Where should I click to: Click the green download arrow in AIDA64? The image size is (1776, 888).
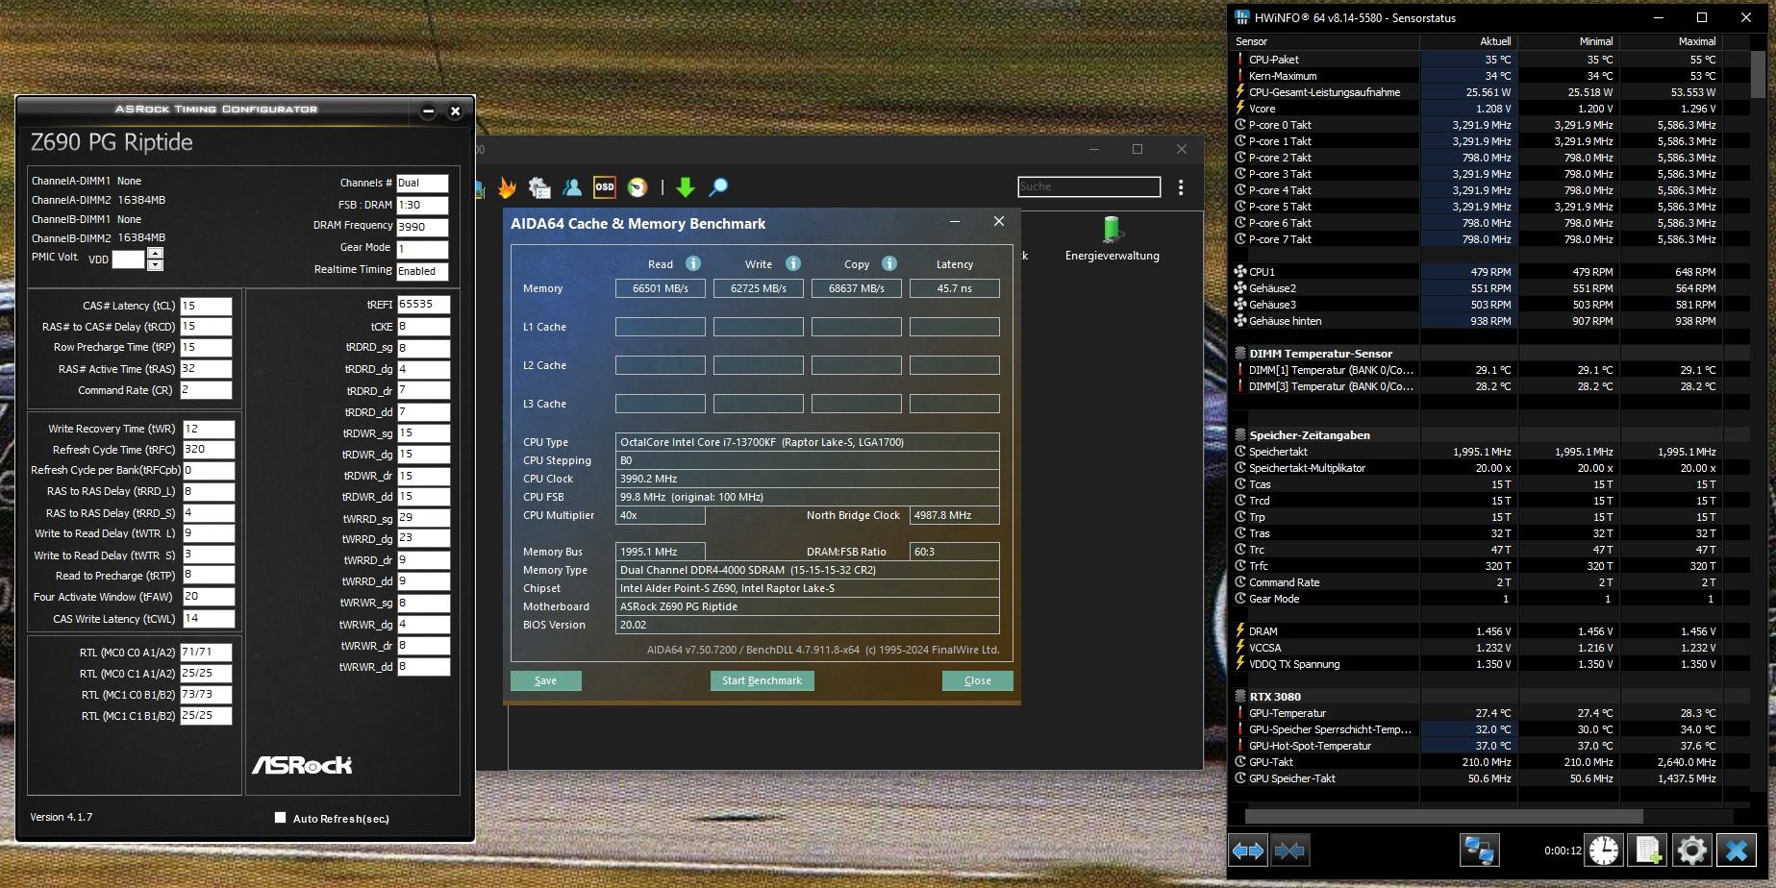pyautogui.click(x=686, y=187)
